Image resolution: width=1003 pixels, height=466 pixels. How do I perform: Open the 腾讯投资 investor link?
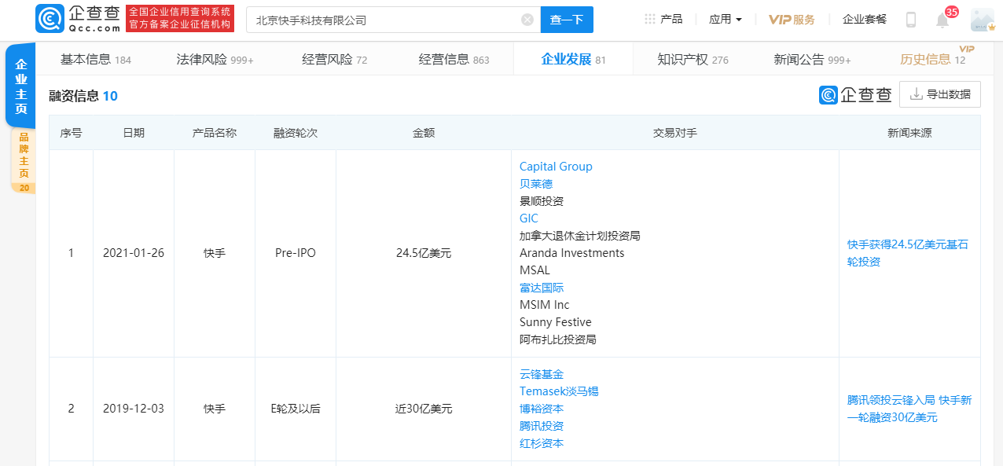[542, 426]
